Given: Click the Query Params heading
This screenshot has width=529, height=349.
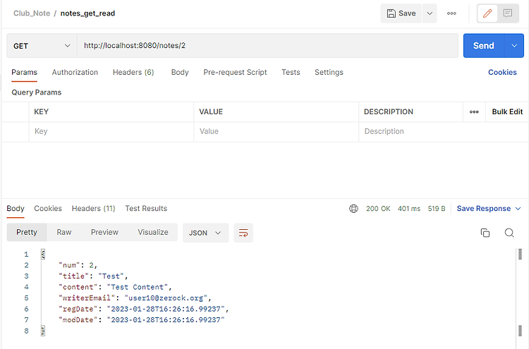Looking at the screenshot, I should pos(37,92).
